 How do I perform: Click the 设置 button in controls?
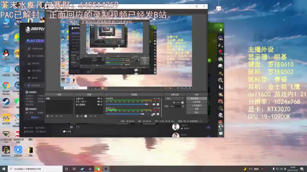[x=196, y=109]
